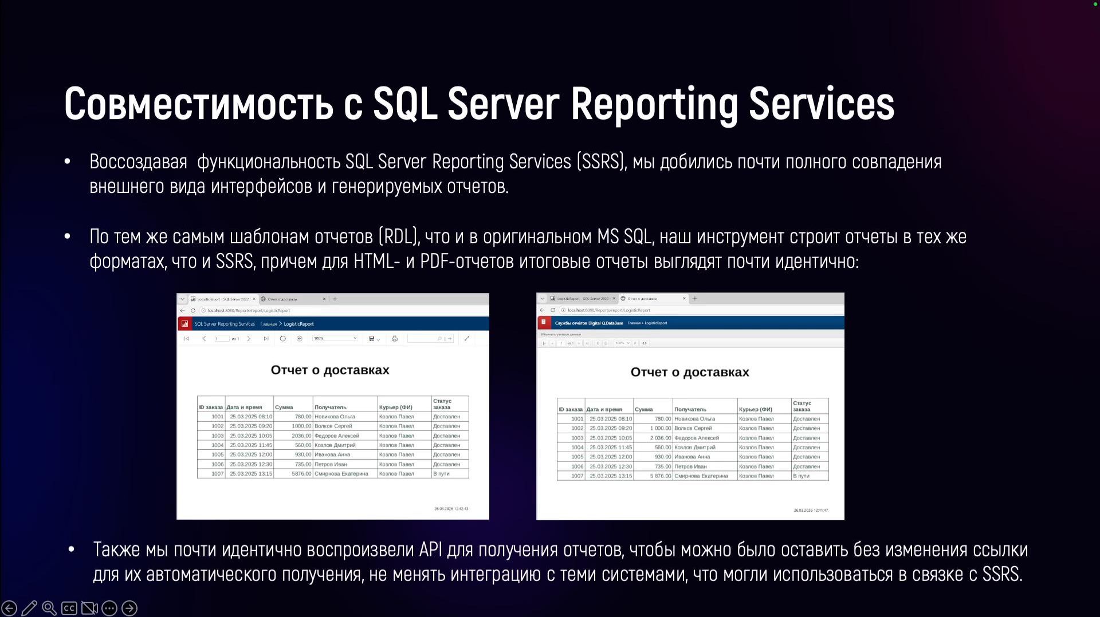The height and width of the screenshot is (617, 1100).
Task: Click 'Отчет о доставках' title in left screenshot
Action: [330, 370]
